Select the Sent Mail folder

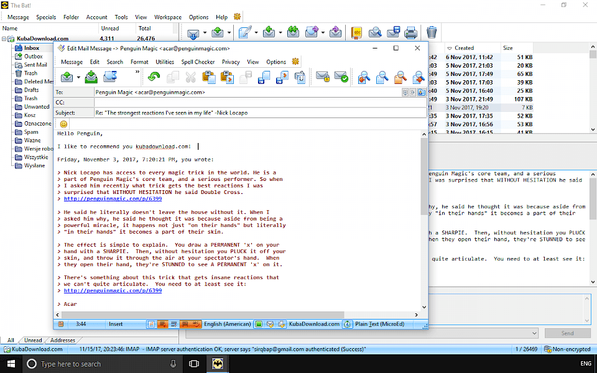(x=35, y=65)
